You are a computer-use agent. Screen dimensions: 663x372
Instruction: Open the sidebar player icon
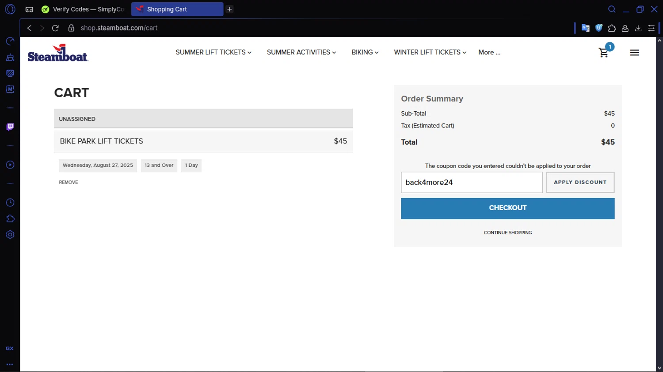click(10, 165)
